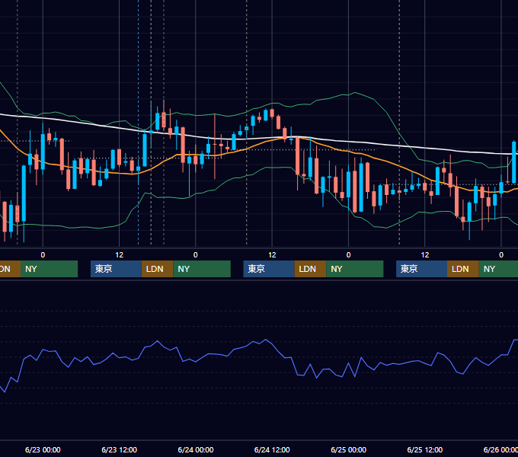The height and width of the screenshot is (457, 518).
Task: Click the NY block after the 6/23 LDN block
Action: tap(202, 269)
